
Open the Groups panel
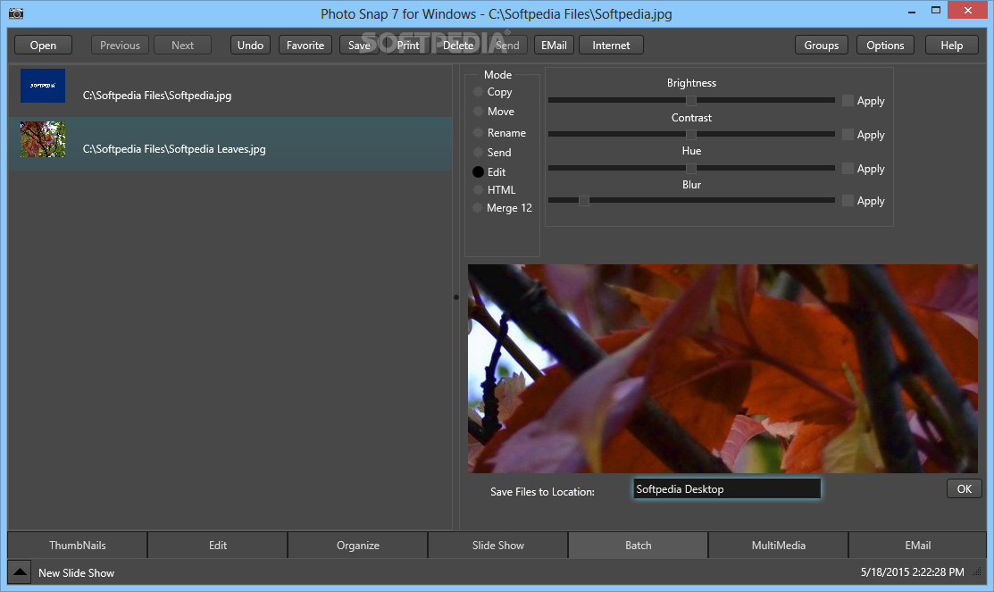coord(822,45)
